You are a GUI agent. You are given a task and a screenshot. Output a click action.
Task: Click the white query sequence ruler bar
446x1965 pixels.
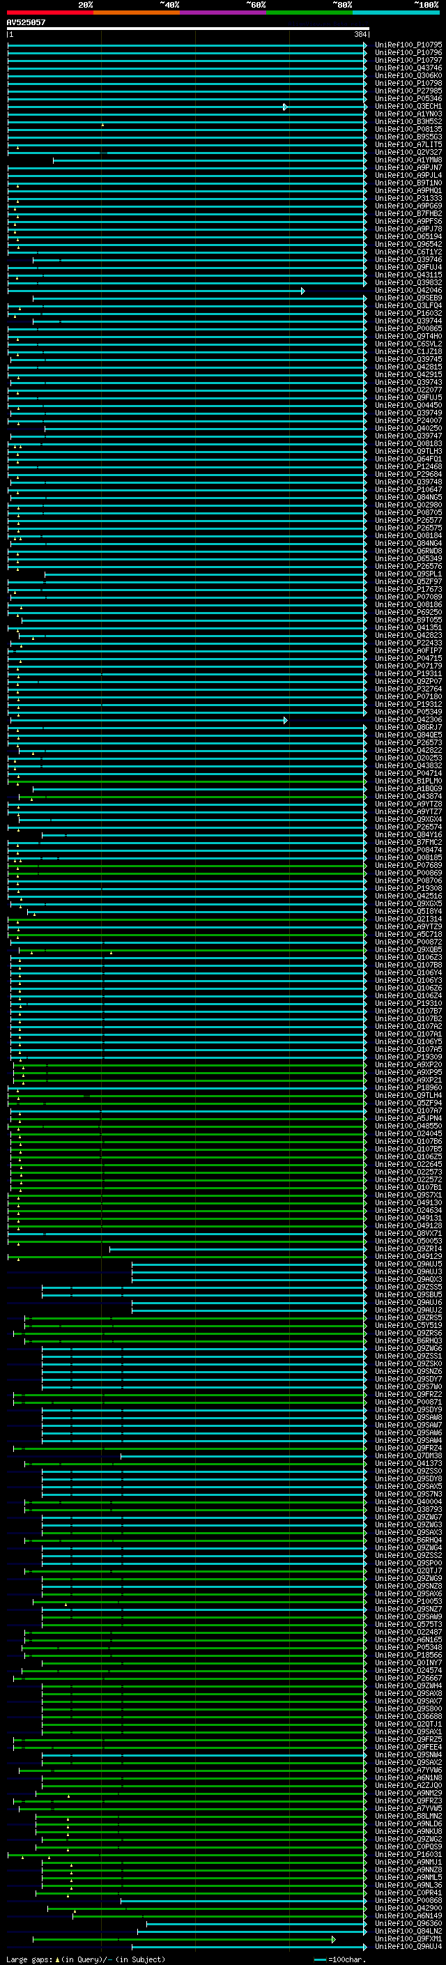click(x=187, y=29)
